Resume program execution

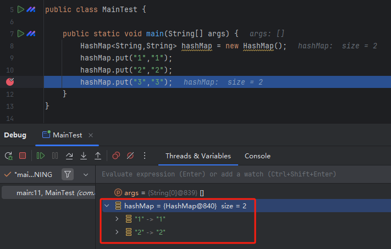point(41,156)
